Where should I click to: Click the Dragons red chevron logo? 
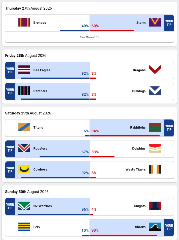155,70
